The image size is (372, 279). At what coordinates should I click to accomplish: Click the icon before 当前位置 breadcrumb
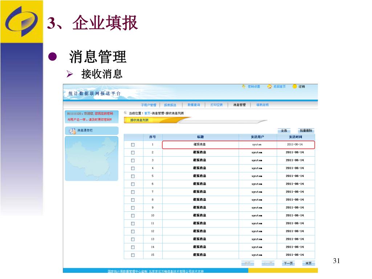point(125,113)
